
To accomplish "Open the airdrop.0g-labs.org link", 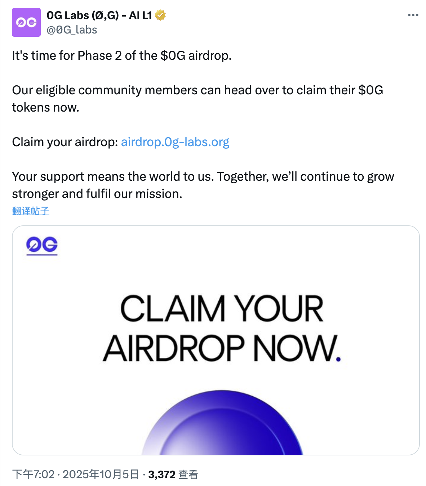I will tap(175, 142).
